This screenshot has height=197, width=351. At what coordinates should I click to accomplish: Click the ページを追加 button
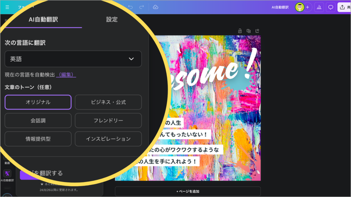pos(188,191)
